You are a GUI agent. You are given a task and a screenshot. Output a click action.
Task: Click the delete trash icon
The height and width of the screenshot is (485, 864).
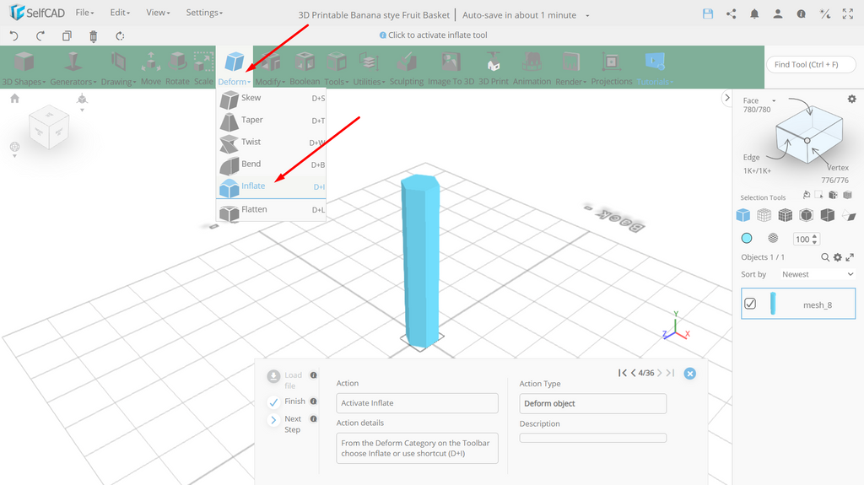click(93, 36)
